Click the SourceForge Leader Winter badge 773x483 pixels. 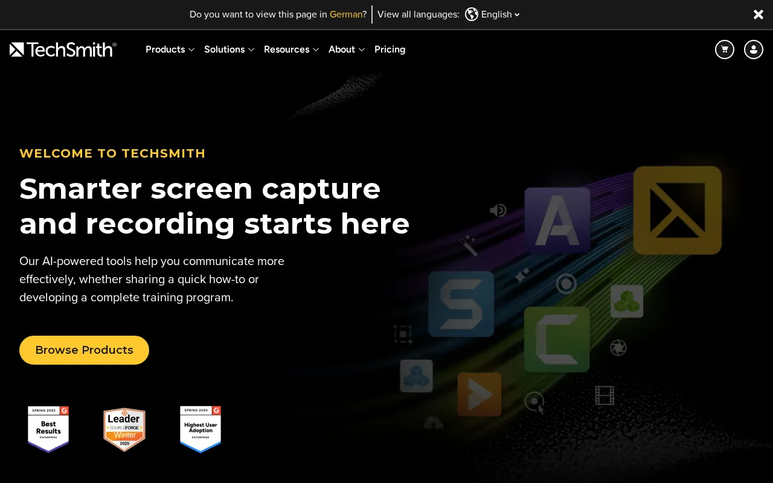[124, 429]
